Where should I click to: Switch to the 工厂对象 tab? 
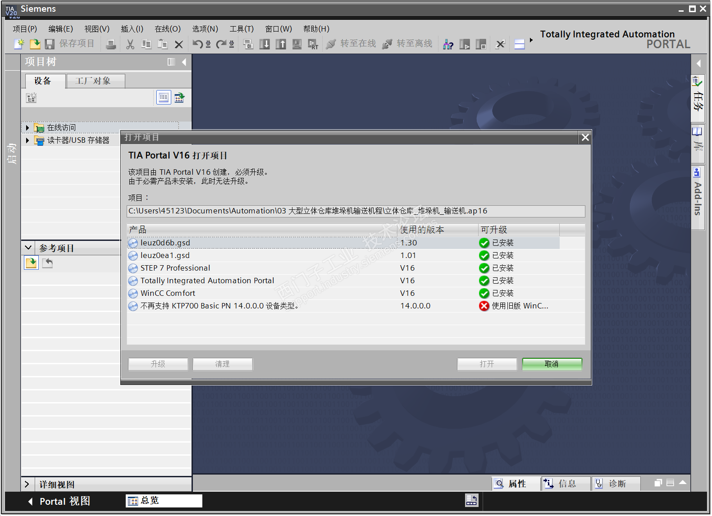96,81
